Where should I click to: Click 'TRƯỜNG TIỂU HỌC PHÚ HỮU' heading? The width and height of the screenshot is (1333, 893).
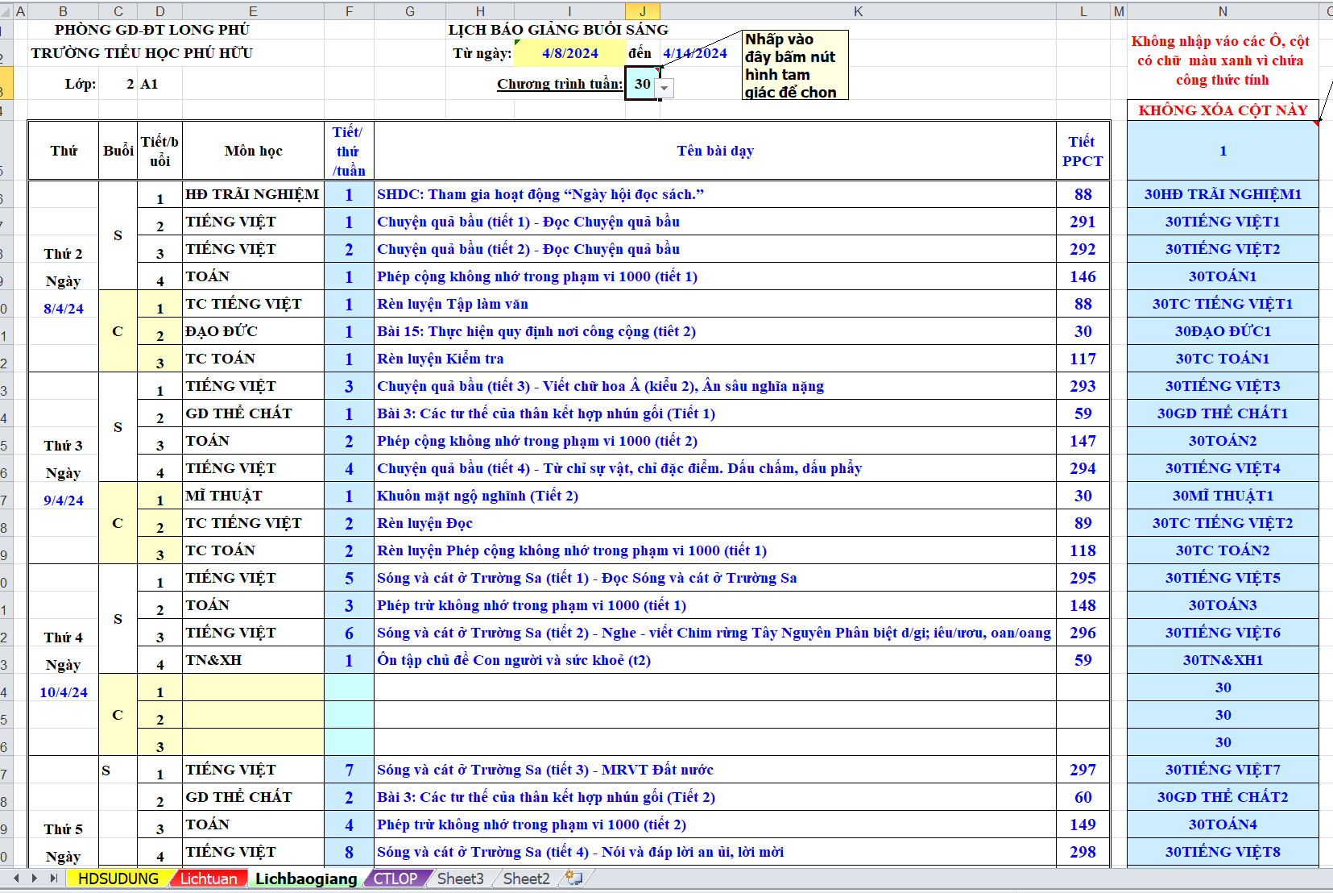[x=142, y=53]
